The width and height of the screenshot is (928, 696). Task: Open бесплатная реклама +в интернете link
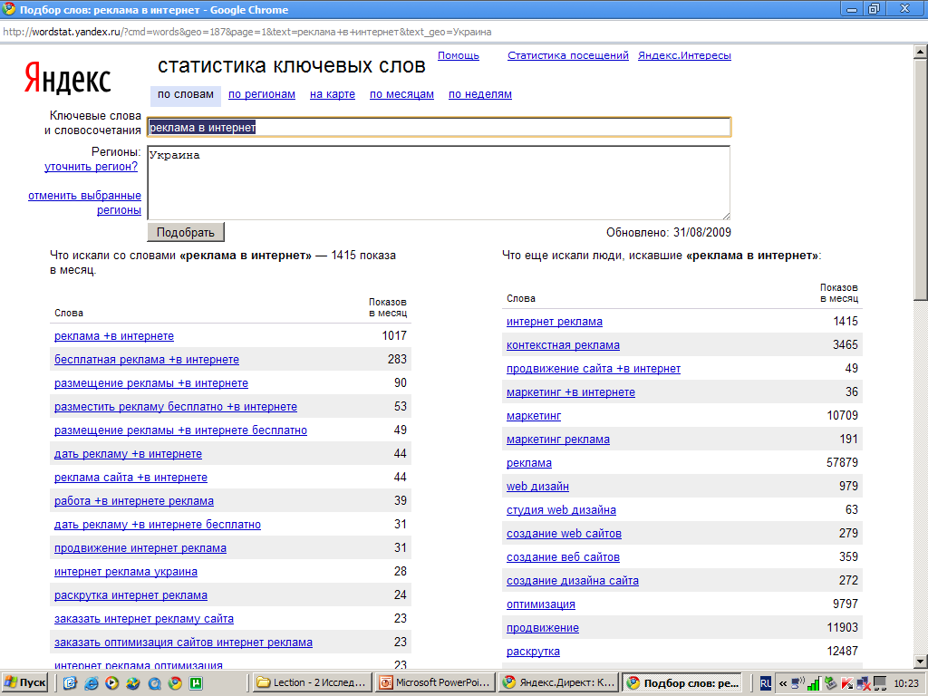(x=147, y=360)
